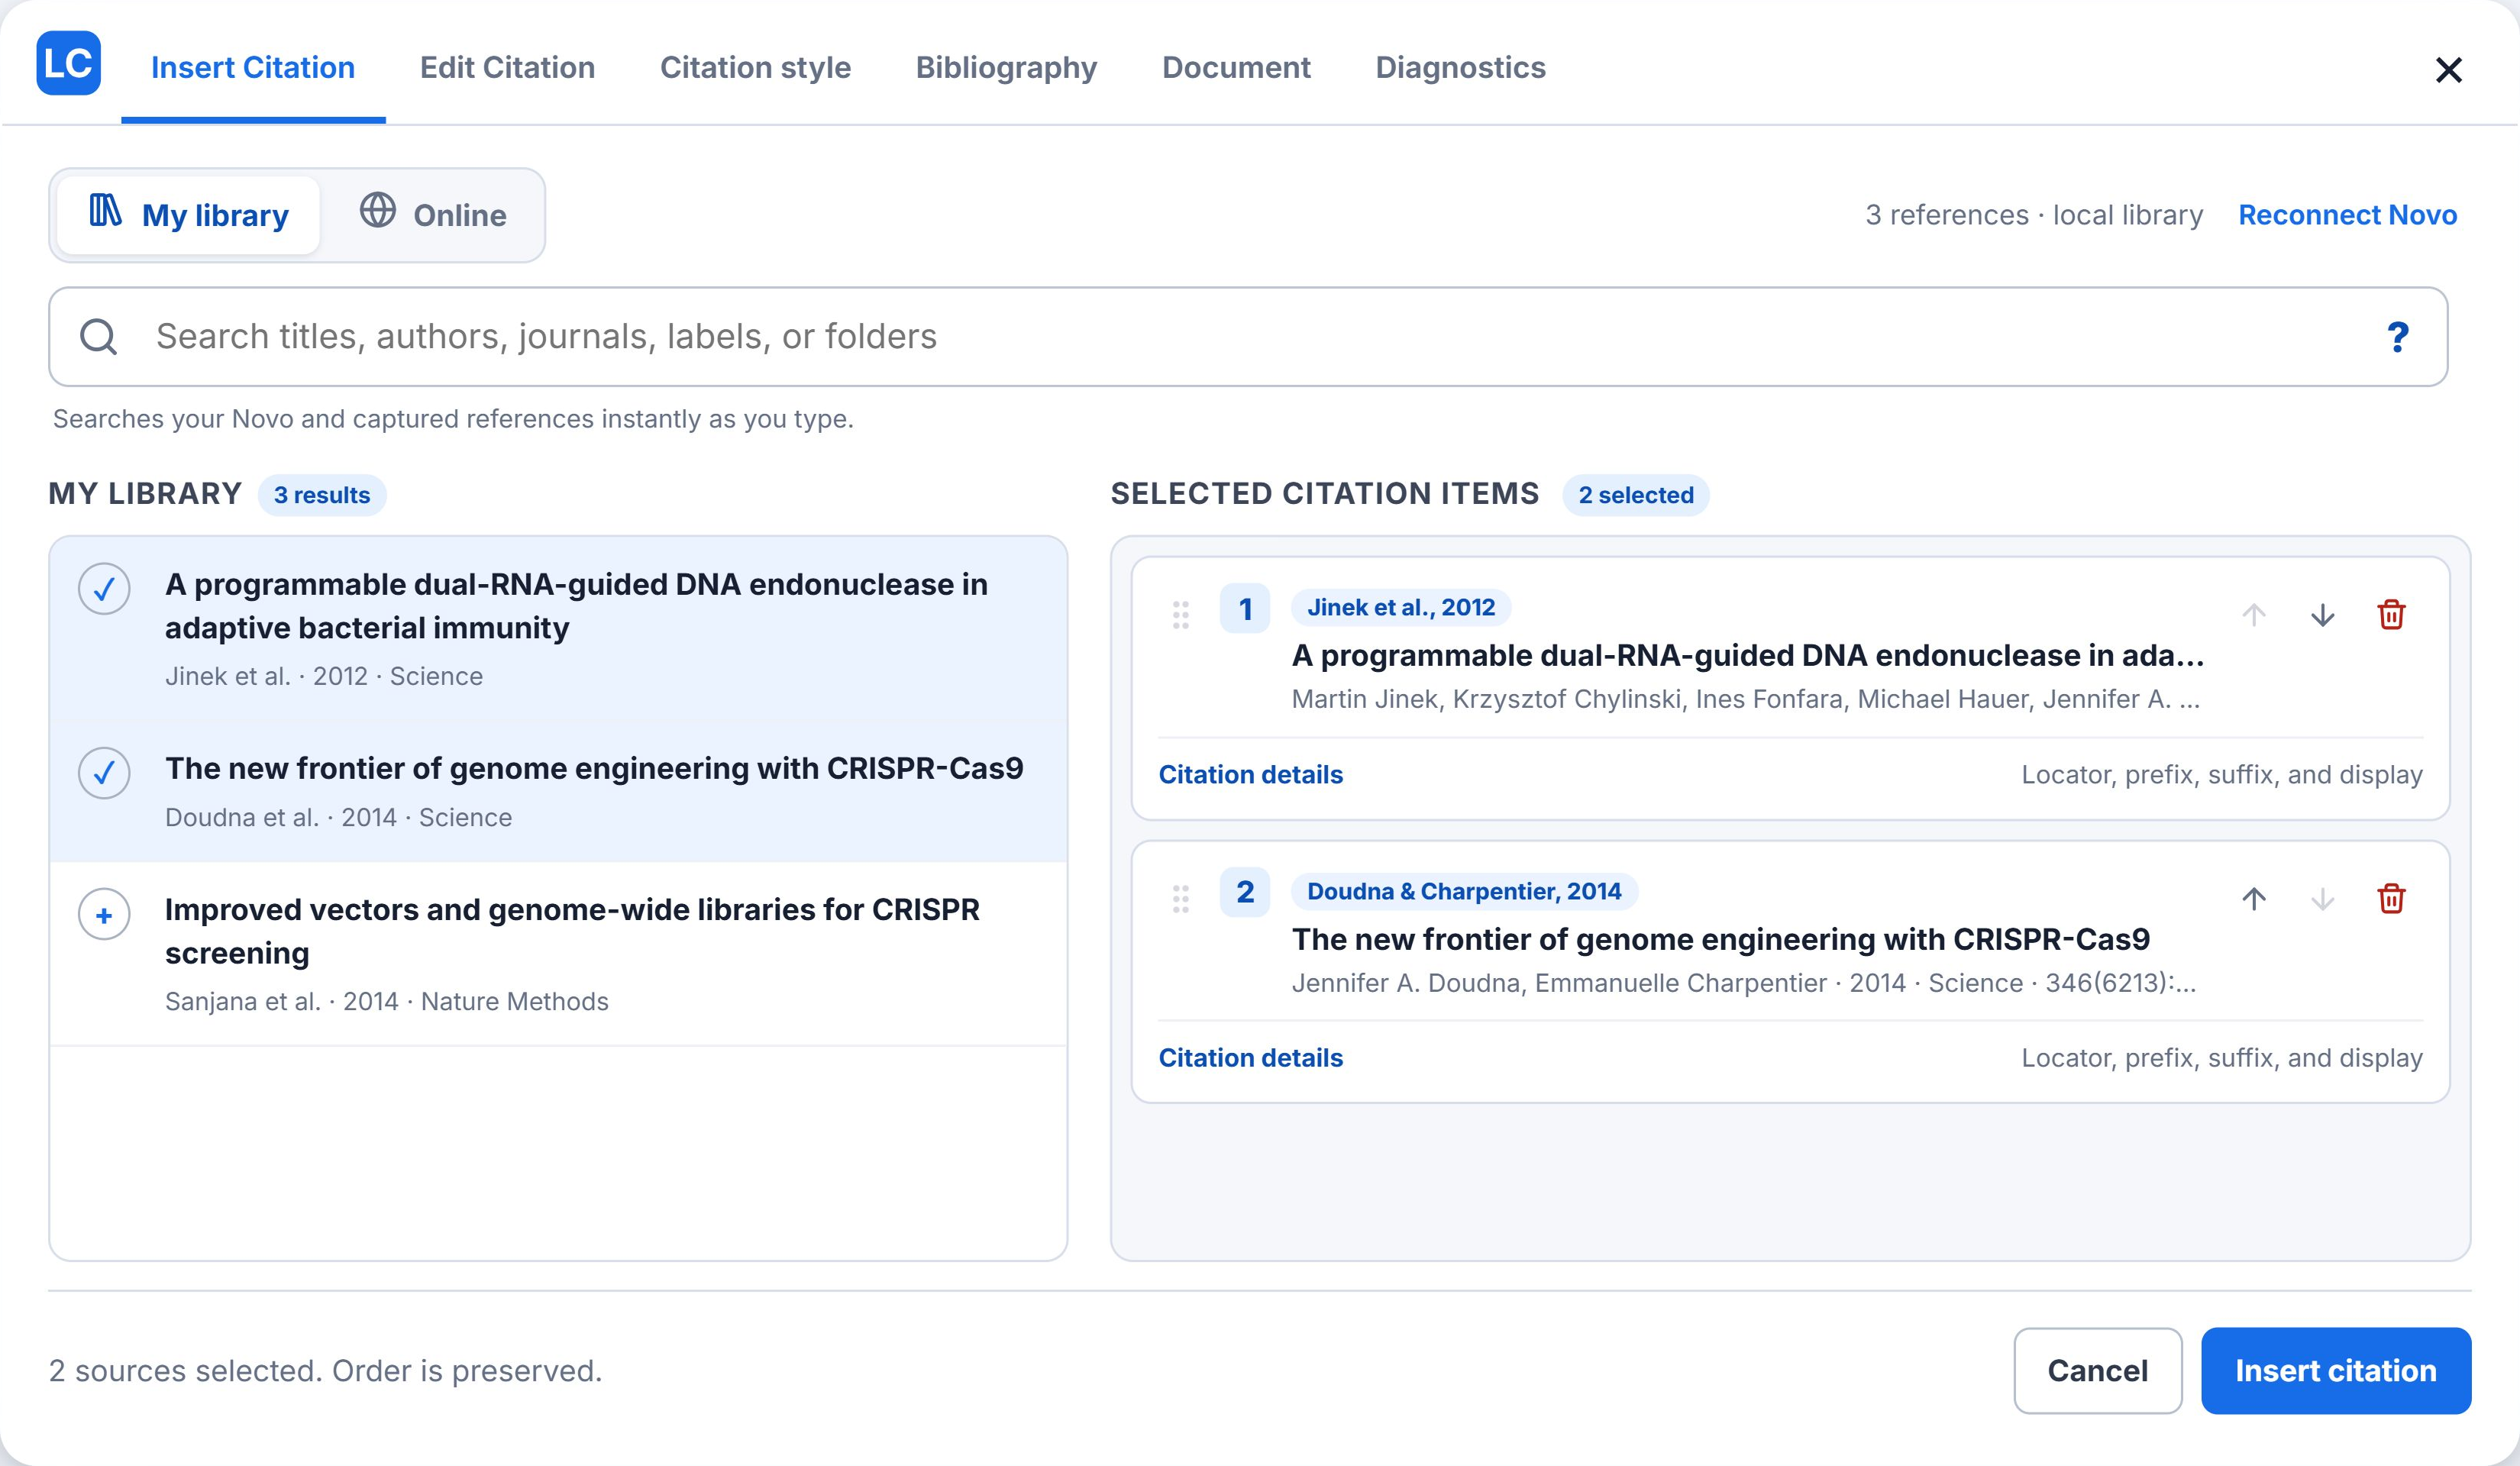Click the search magnifier icon
Viewport: 2520px width, 1466px height.
pyautogui.click(x=98, y=337)
